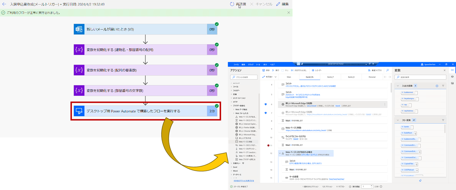Switch to the Main subflow tab
Viewport: 456px width, 190px height.
(x=289, y=77)
